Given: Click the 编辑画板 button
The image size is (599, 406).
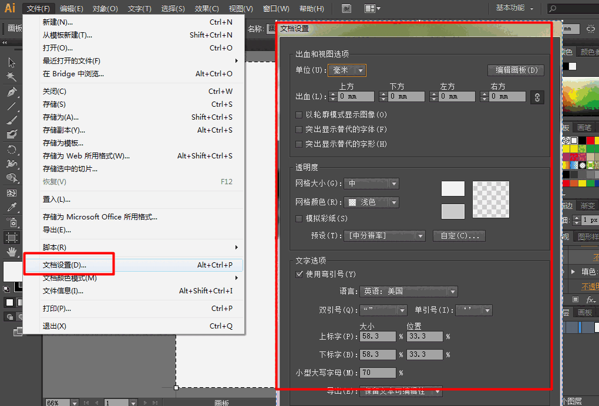Looking at the screenshot, I should pos(516,70).
